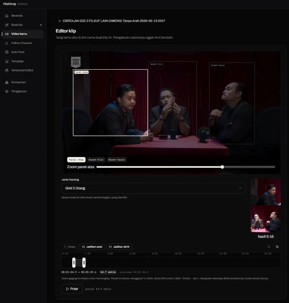Click the Bawah-Kiri dashed crop box in the video
The height and width of the screenshot is (303, 289).
(x=173, y=104)
